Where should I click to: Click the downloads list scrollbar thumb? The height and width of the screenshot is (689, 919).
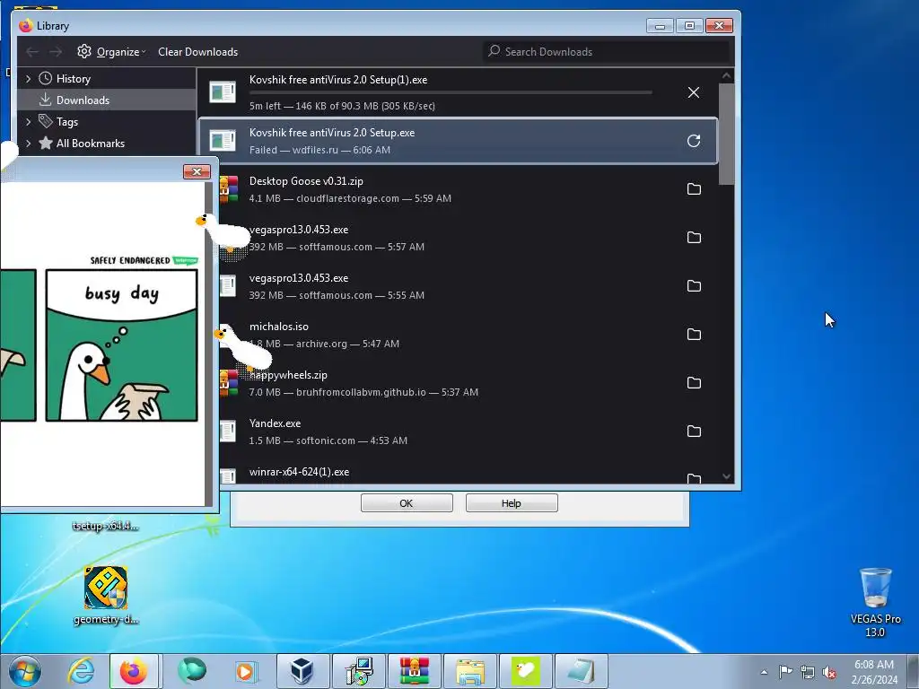[x=726, y=134]
